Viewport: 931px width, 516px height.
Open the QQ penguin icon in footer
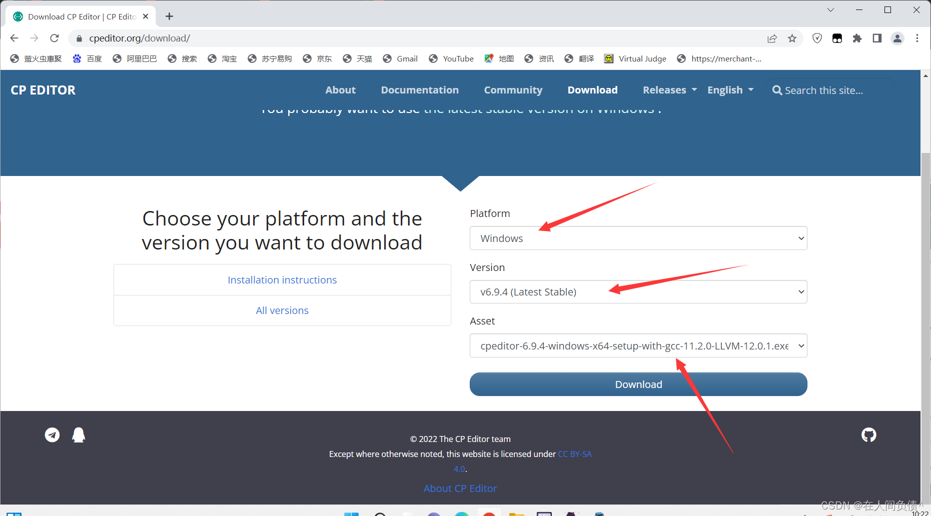pos(79,435)
